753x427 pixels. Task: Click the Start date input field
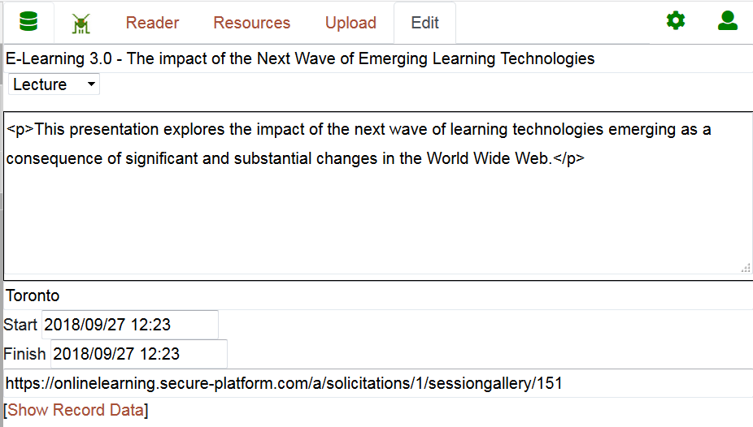[x=129, y=325]
